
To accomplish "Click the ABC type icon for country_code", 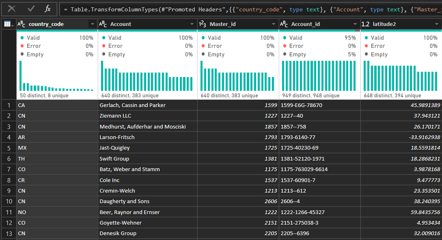I will [x=22, y=24].
